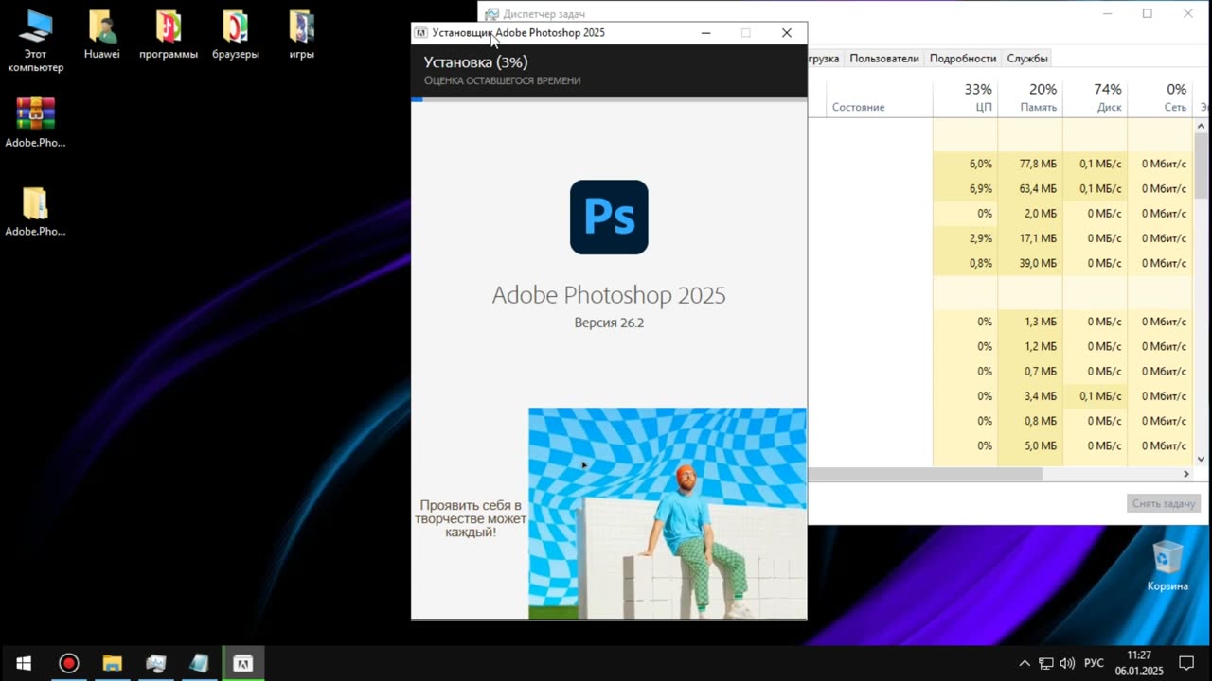Click the installer title bar Adobe icon
1212x681 pixels.
(421, 33)
